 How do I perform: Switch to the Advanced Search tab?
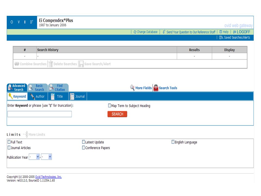pyautogui.click(x=17, y=87)
